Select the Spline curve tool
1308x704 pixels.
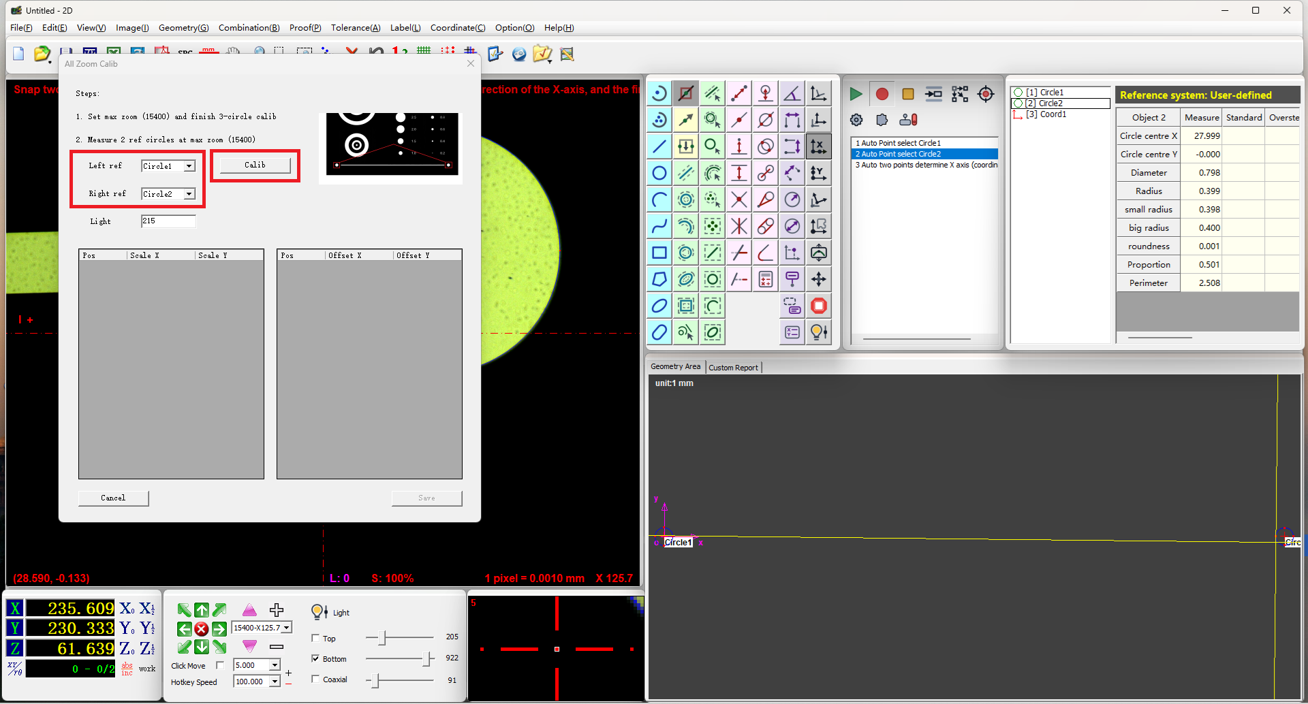(659, 226)
